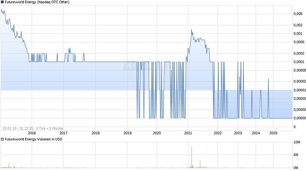Click the grey Volumen legend square
This screenshot has height=171, width=306.
tap(2, 139)
